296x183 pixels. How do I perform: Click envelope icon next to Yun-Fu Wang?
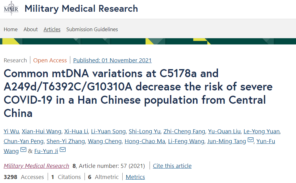23,150
